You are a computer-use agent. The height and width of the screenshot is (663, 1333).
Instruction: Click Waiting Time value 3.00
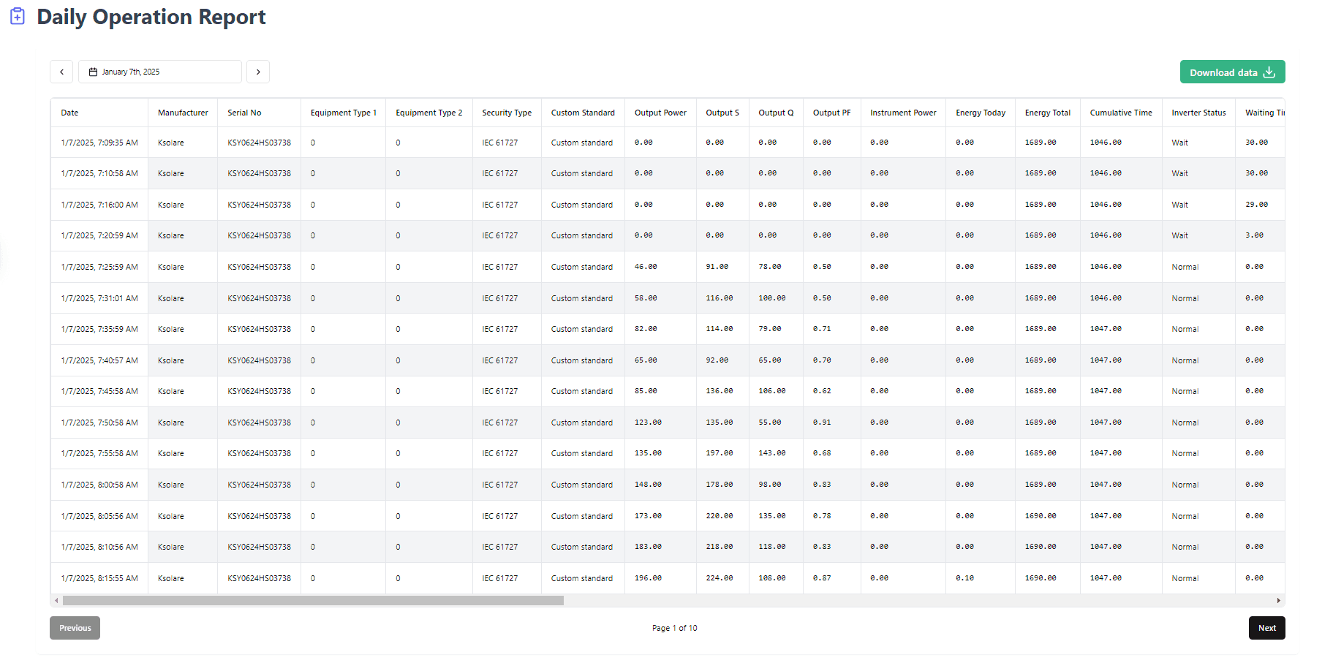1254,235
